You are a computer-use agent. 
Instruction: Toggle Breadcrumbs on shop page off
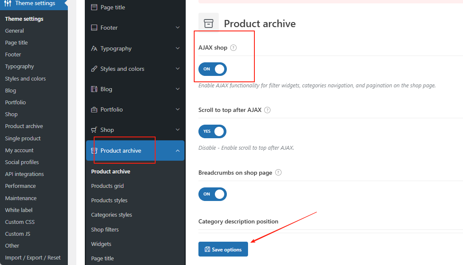212,194
